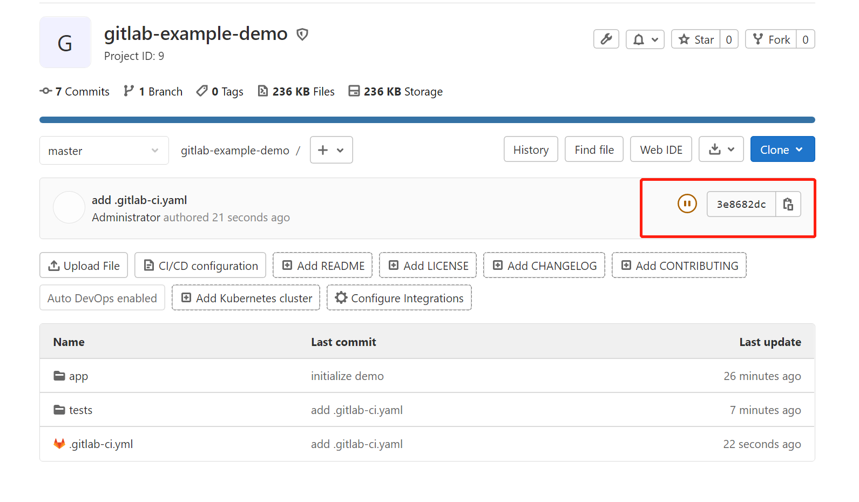Open the commit SHA 3e8682dc
The width and height of the screenshot is (859, 502).
pyautogui.click(x=741, y=204)
